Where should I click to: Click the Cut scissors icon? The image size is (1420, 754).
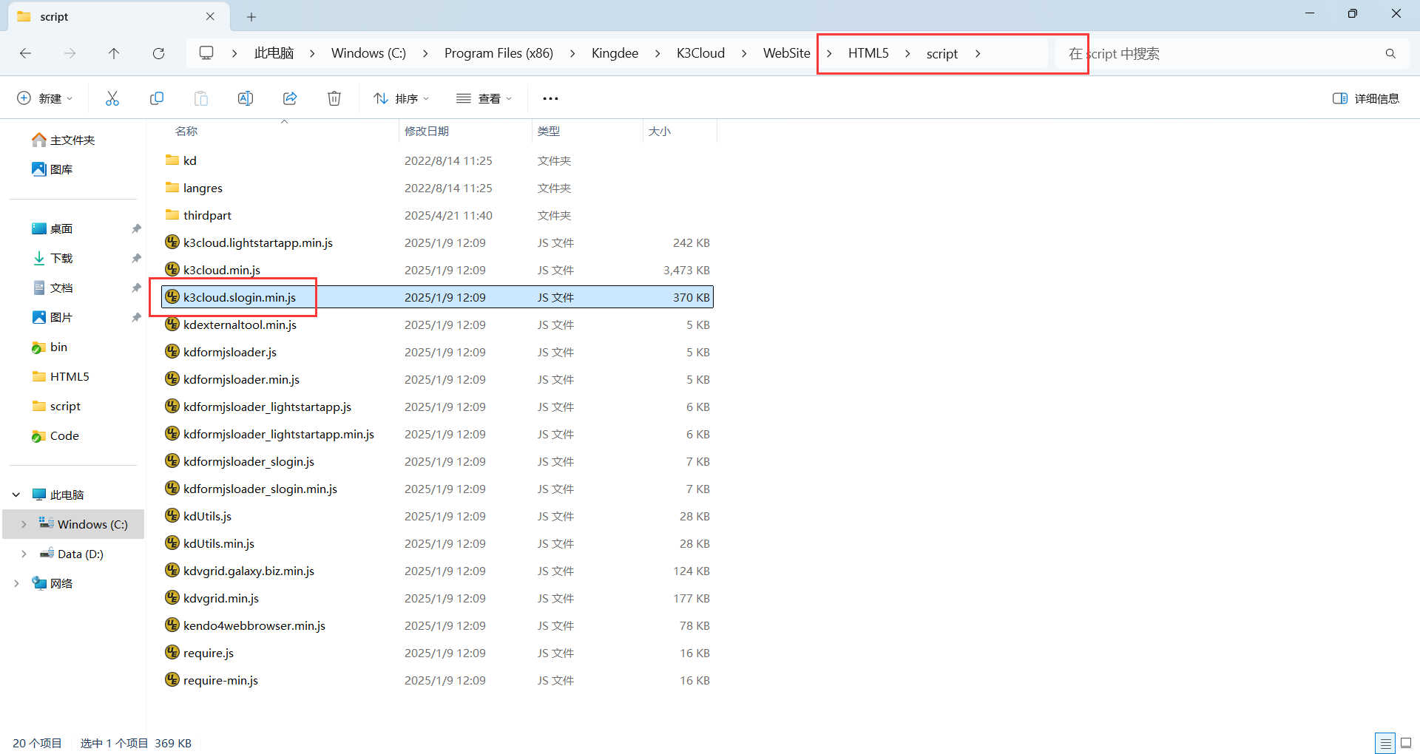point(112,98)
